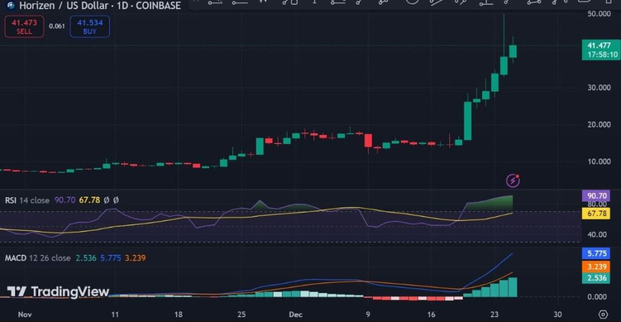
Task: Click the blue 5.775 MACD axis label
Action: [x=597, y=253]
